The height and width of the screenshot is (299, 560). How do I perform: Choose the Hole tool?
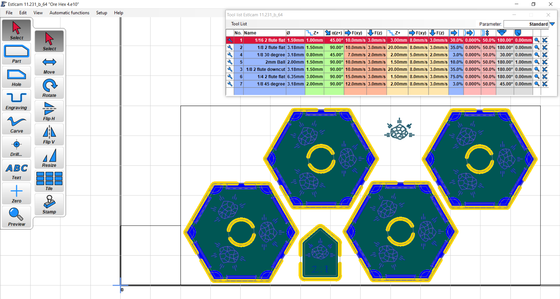click(17, 77)
